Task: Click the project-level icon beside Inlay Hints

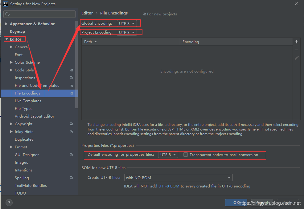Action: click(x=71, y=132)
